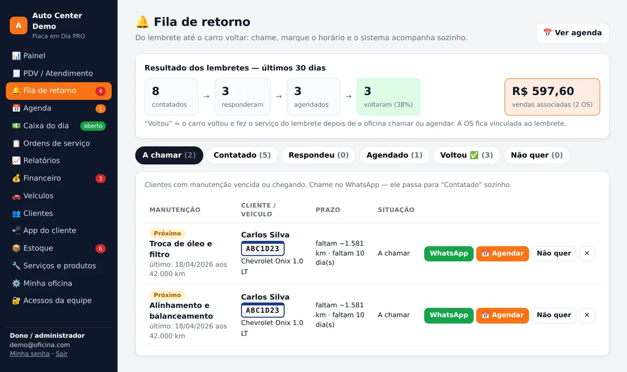Switch to the Agendado tab
This screenshot has height=372, width=627.
coord(394,155)
